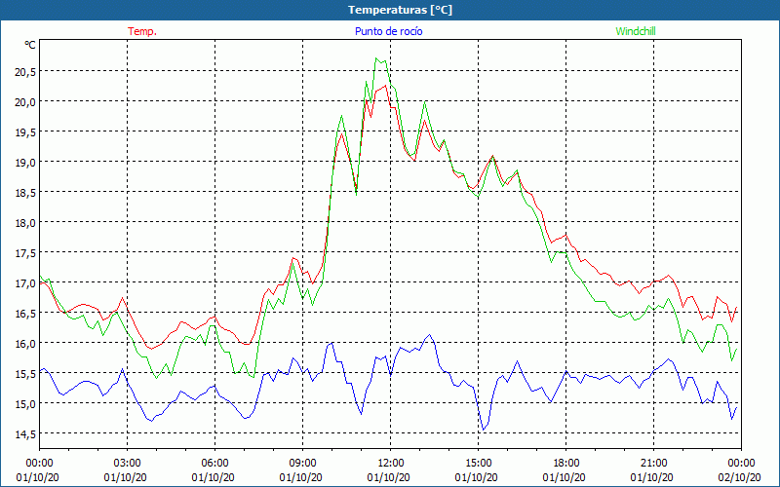Click the 12:00 time axis label
Screen dimensions: 780x487
390,464
